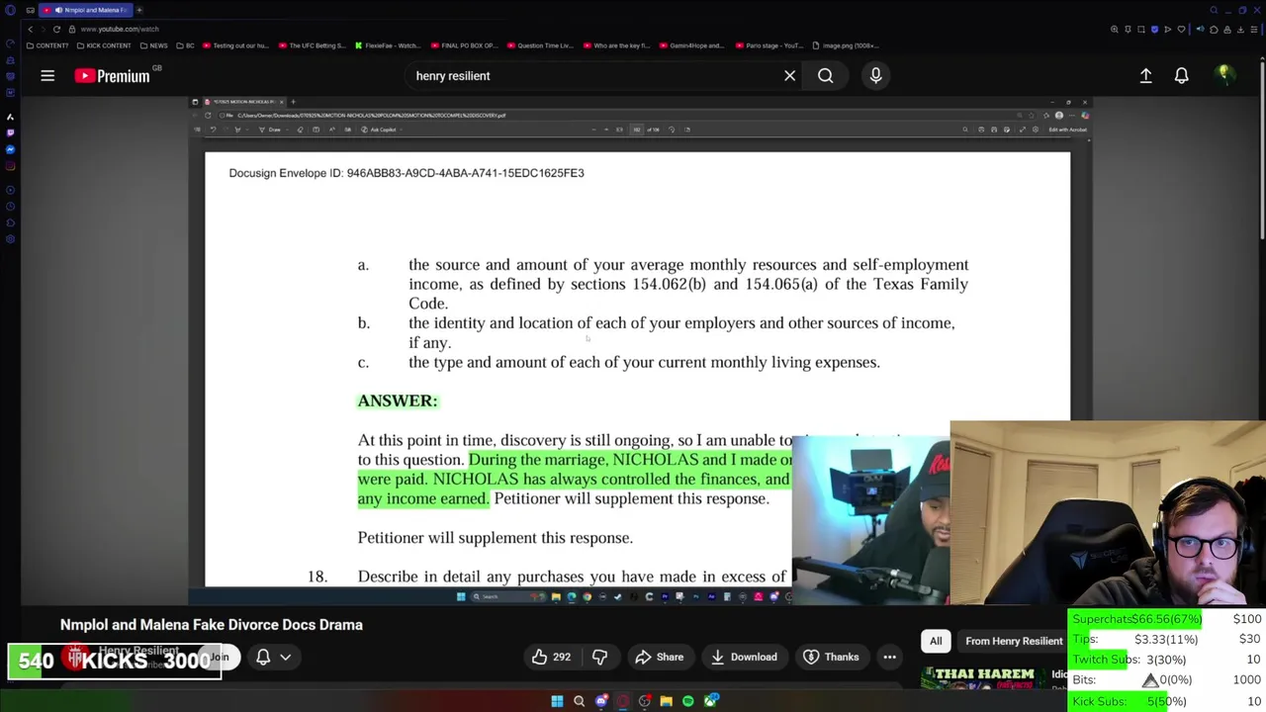
Task: Open the player icon in the browser toolbar
Action: [1167, 29]
